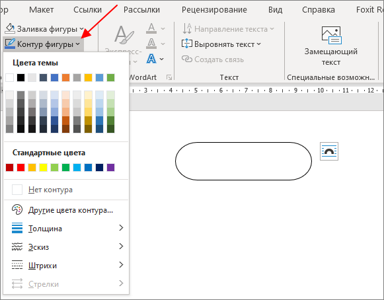
Task: Select the rounded rectangle shape in document
Action: (243, 161)
